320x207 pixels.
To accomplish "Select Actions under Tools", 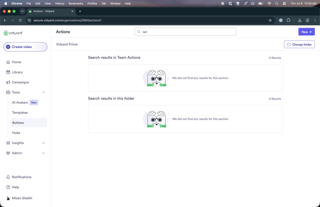I will coord(29,122).
